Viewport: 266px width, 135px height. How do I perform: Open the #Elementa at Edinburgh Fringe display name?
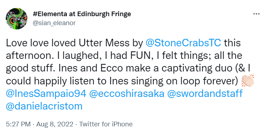point(82,14)
